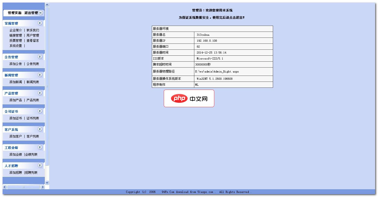Screen dimensions: 378x197
Task: Click the sidebar horizontal scrollbar right arrow
Action: (x=42, y=187)
